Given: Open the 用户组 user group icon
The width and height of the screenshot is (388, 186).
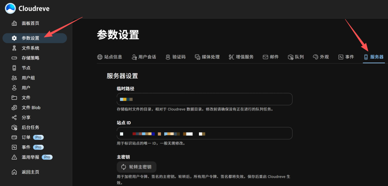Looking at the screenshot, I should point(14,78).
